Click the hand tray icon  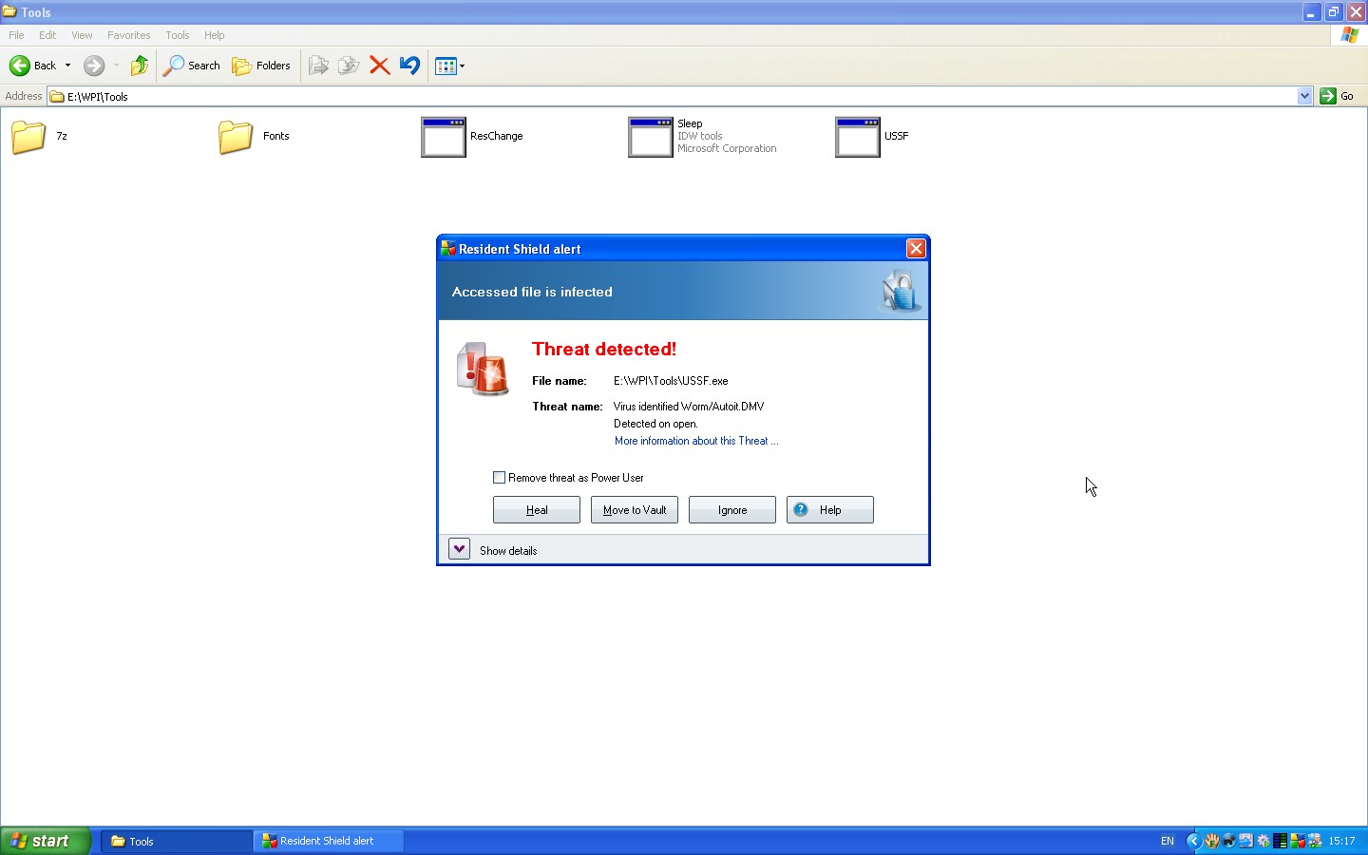(x=1211, y=841)
